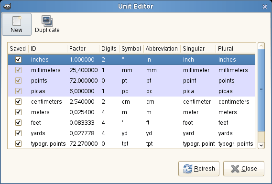Click the vertical scrollbar thumb
272x184 pixels.
(x=261, y=90)
